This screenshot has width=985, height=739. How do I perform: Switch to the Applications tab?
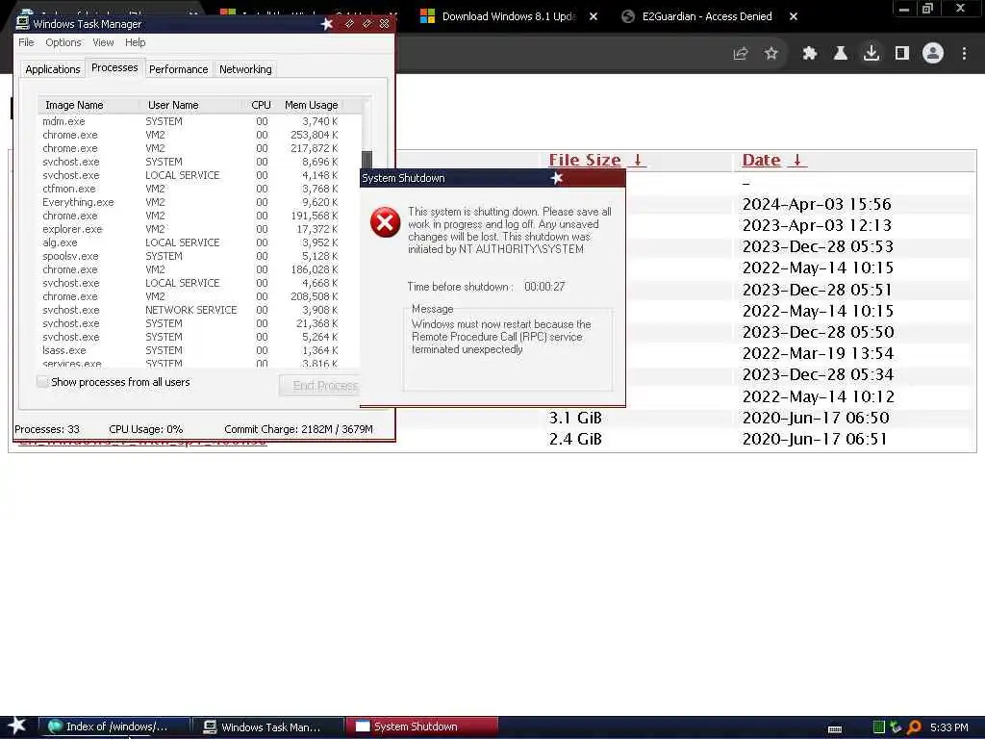tap(53, 69)
